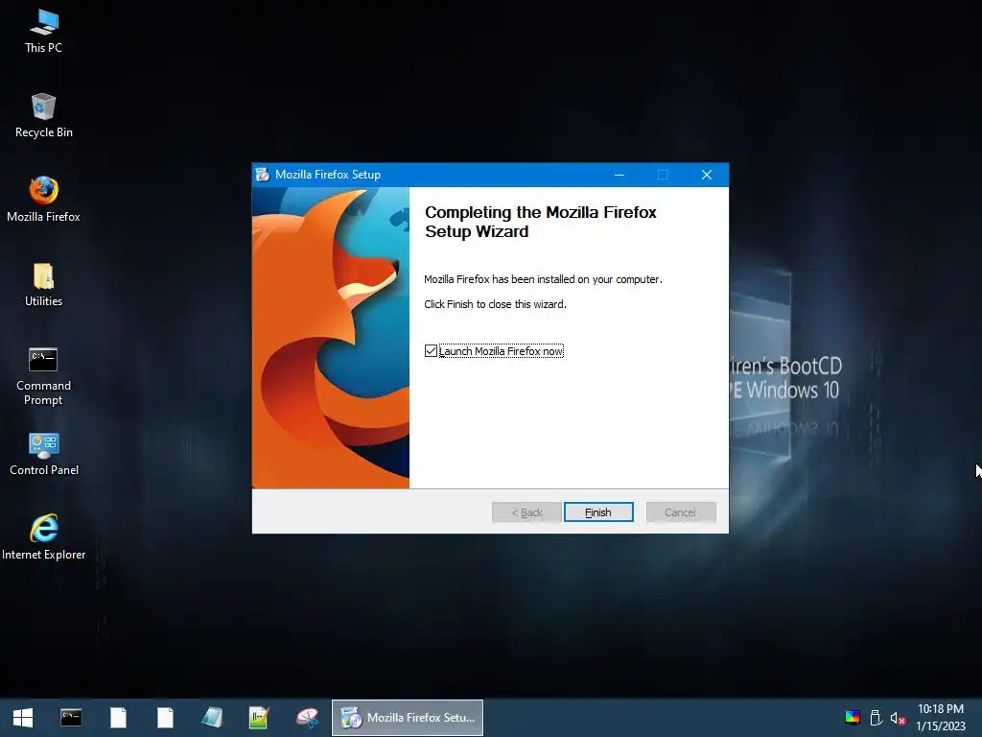Viewport: 982px width, 737px height.
Task: Click the setup icon in the title bar
Action: (x=263, y=175)
